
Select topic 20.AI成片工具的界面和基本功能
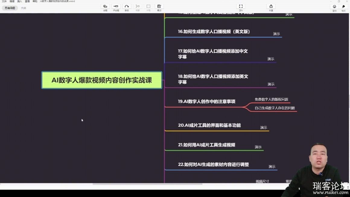(209, 126)
